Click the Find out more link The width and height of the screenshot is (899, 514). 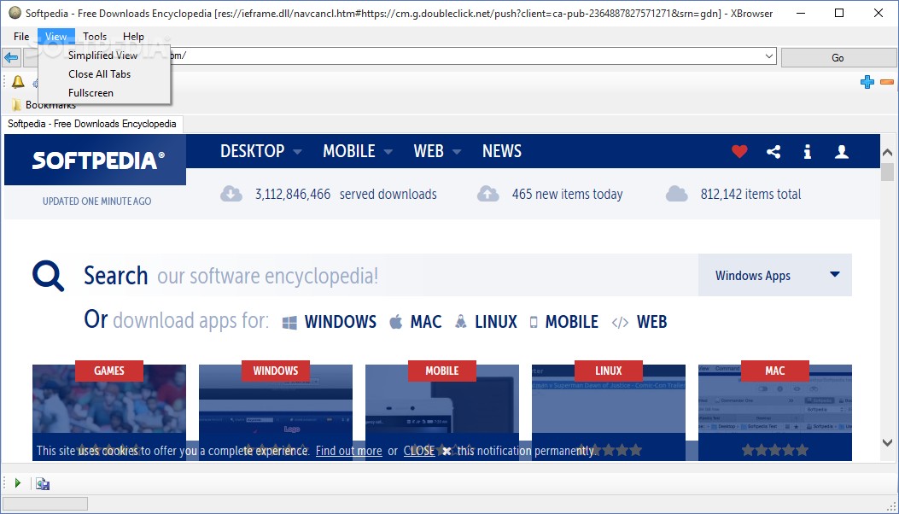coord(348,451)
